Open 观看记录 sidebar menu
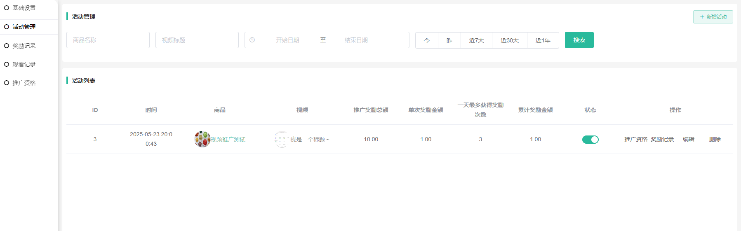The image size is (741, 231). (24, 64)
